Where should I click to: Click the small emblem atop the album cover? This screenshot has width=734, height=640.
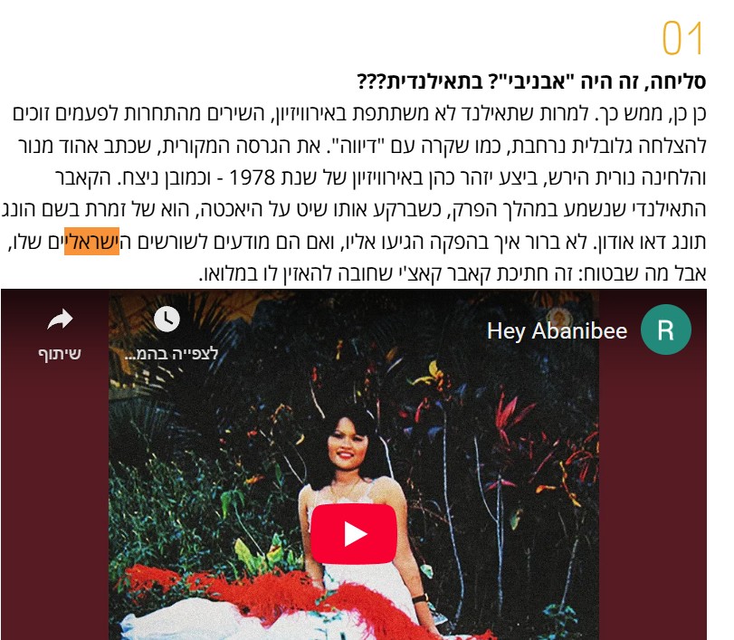pos(557,315)
